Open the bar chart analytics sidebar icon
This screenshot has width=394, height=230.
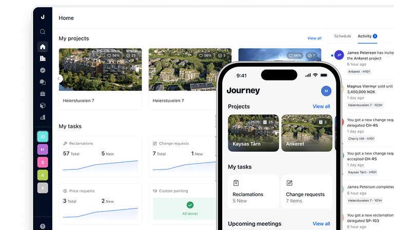click(x=43, y=118)
